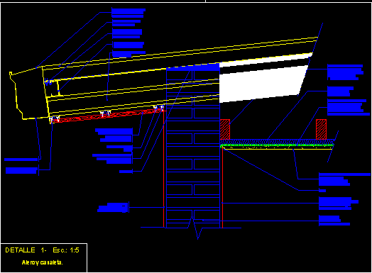Screen dimensions: 372x273
Task: Click the 'DETALLE 1- Esc.: 1:5' title text
Action: (x=42, y=250)
